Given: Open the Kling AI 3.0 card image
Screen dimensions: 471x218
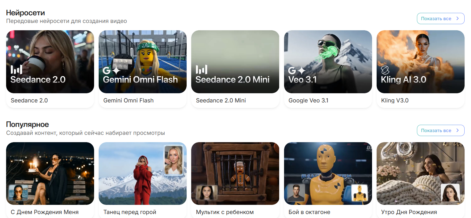Looking at the screenshot, I should 421,62.
